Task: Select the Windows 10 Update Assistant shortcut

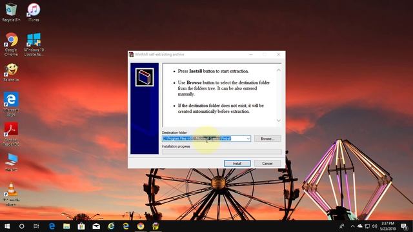Action: point(34,44)
